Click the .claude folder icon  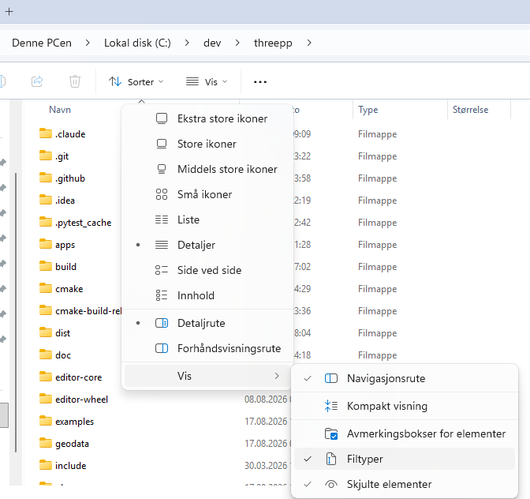click(x=46, y=133)
